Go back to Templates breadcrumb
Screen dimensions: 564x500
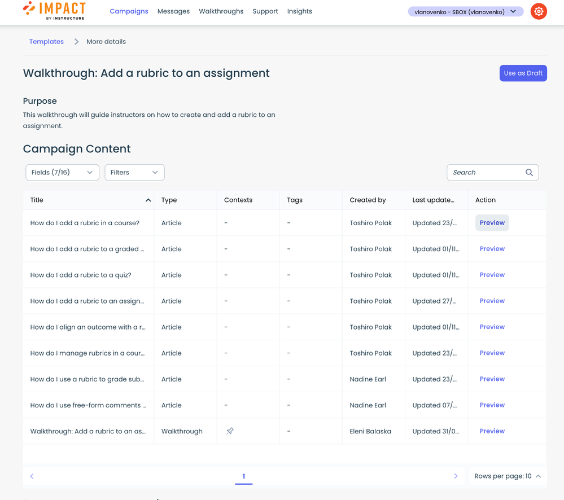46,42
